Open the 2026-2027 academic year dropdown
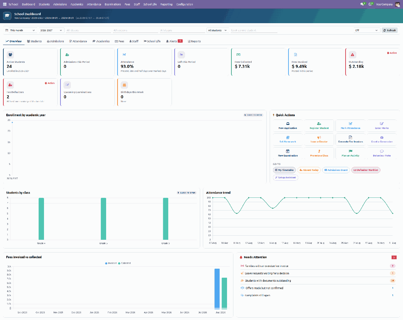This screenshot has height=320, width=403. point(51,30)
